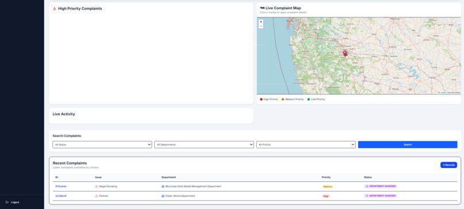The width and height of the screenshot is (464, 209).
Task: Click the blue Search button
Action: click(x=408, y=145)
